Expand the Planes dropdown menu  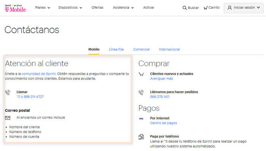click(43, 8)
